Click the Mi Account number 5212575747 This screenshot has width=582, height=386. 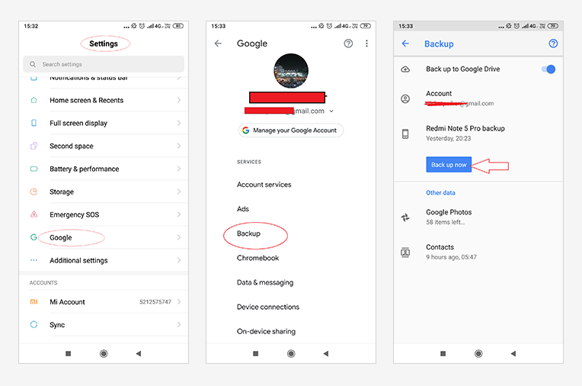155,302
